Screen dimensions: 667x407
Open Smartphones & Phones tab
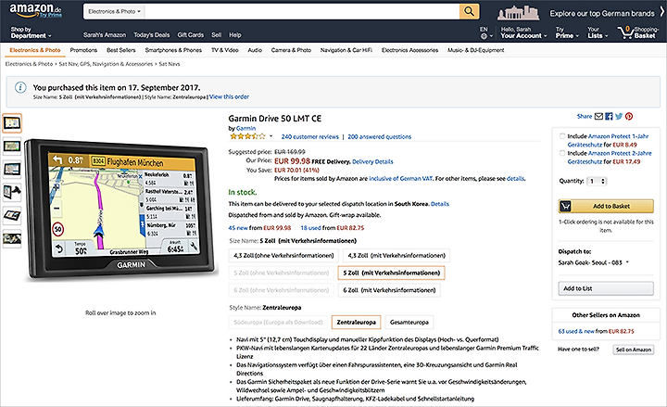pyautogui.click(x=173, y=50)
